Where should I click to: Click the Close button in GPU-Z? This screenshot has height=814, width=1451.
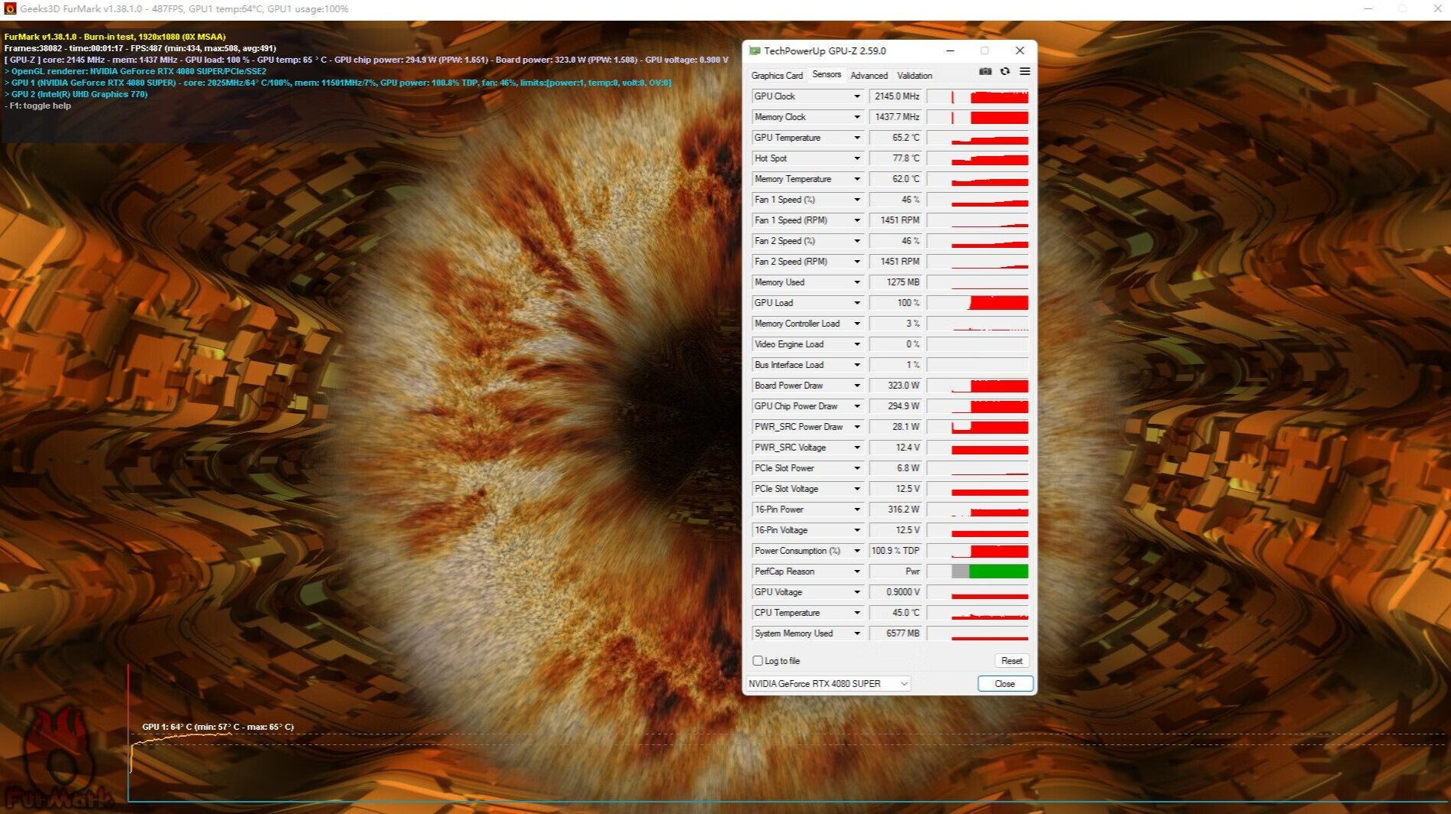point(1005,683)
